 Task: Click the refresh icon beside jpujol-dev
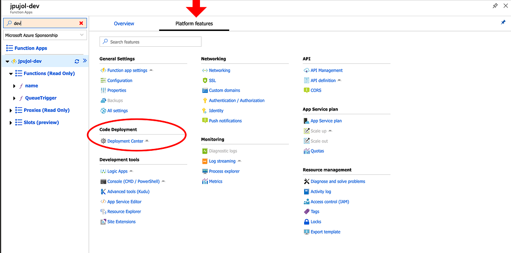(77, 61)
